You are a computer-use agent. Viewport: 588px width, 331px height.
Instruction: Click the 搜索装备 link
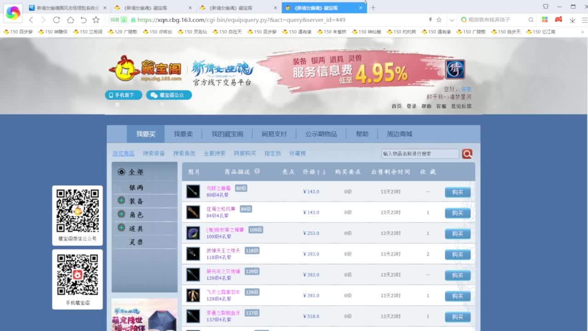154,154
